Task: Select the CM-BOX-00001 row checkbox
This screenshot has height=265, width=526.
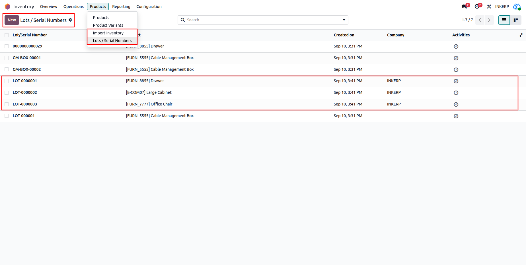Action: (7, 58)
